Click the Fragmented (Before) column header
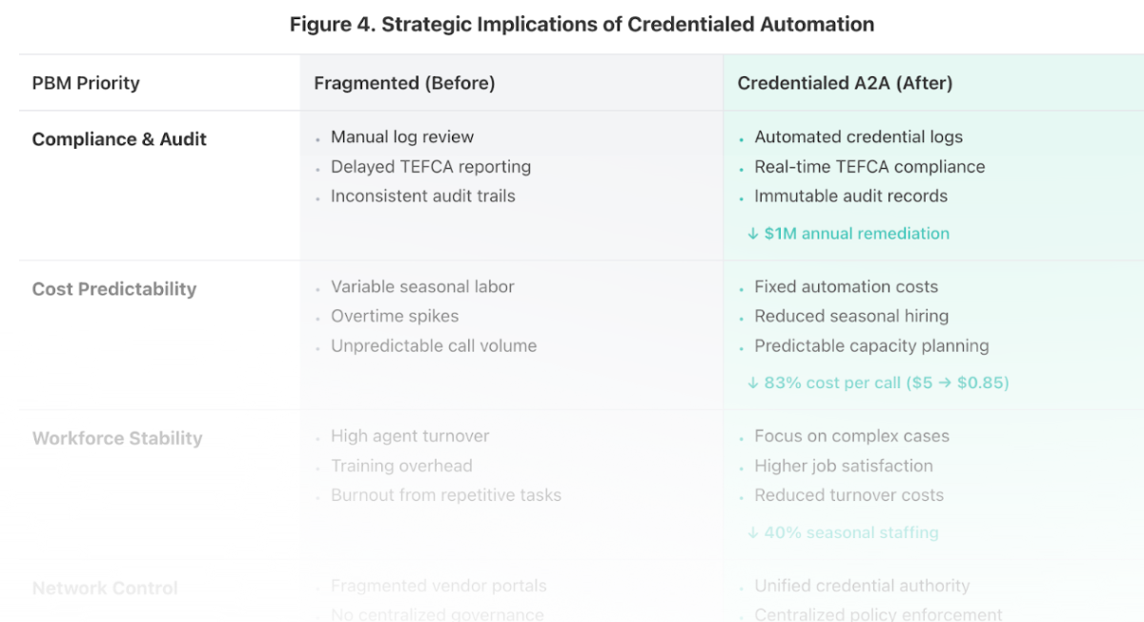 (404, 83)
